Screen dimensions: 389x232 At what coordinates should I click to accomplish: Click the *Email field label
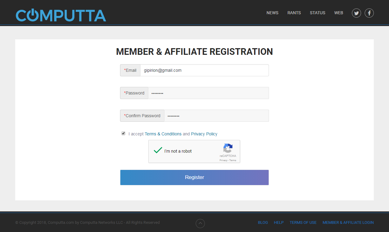[x=130, y=70]
